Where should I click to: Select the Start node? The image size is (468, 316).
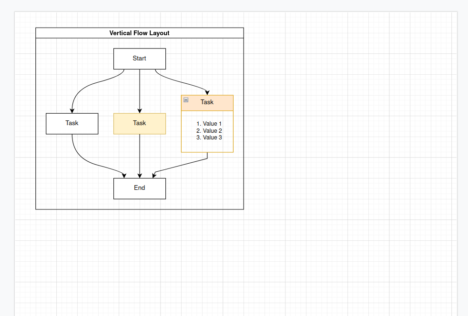(139, 59)
